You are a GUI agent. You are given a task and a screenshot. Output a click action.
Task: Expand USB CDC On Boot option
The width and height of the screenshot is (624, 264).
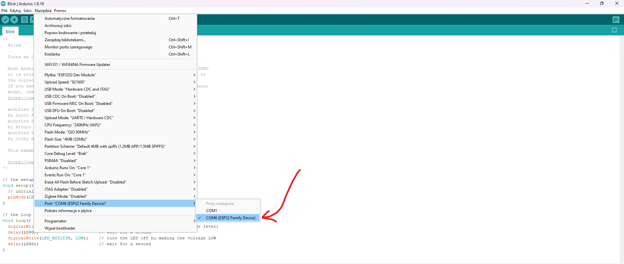116,96
